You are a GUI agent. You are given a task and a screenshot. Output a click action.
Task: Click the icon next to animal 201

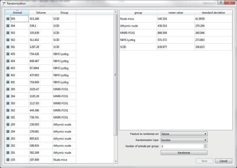coord(8,153)
